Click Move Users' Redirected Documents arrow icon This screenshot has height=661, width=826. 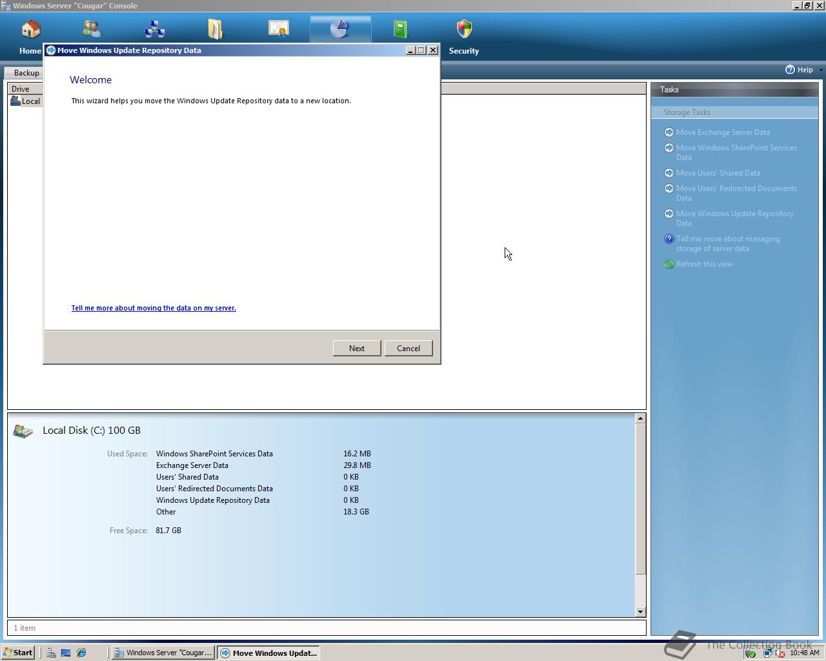tap(669, 188)
